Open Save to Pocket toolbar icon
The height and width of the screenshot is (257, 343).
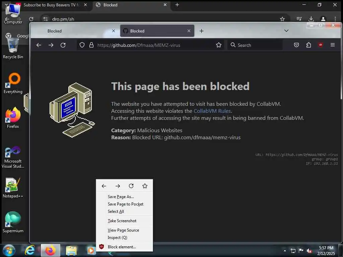coord(296,45)
